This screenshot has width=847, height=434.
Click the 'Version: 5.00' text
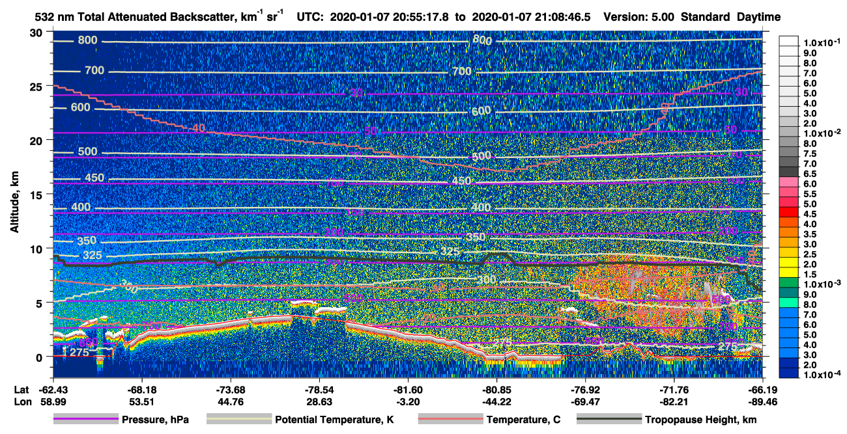click(x=640, y=17)
